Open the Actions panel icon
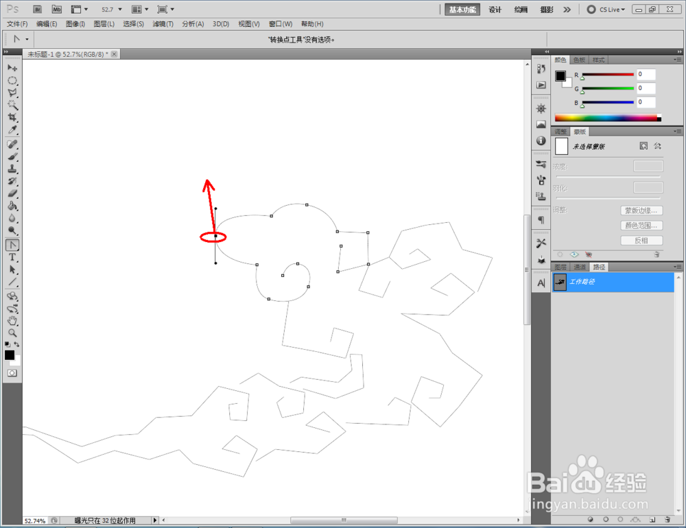Image resolution: width=686 pixels, height=528 pixels. coord(541,85)
